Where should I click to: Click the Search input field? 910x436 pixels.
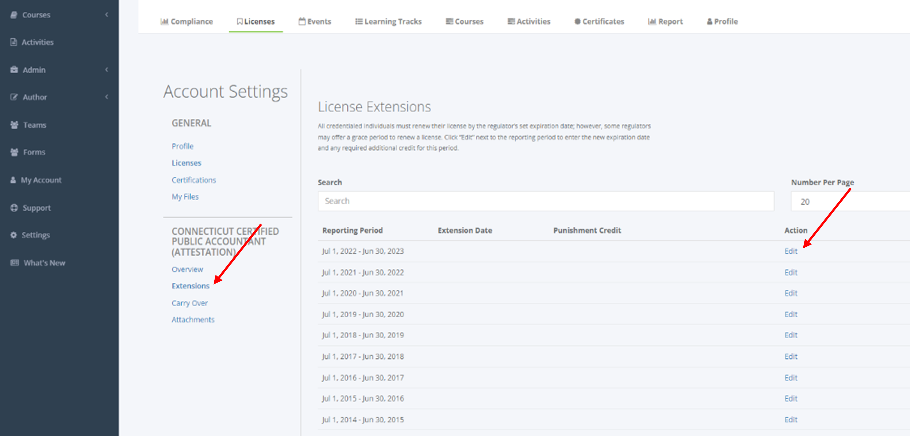click(x=545, y=201)
